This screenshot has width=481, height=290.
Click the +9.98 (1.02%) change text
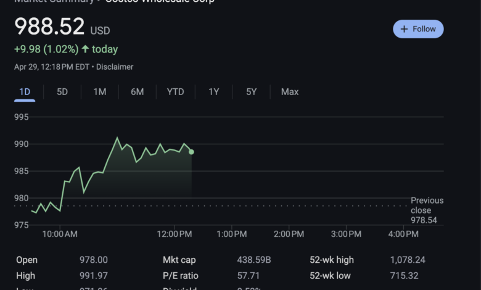(46, 49)
